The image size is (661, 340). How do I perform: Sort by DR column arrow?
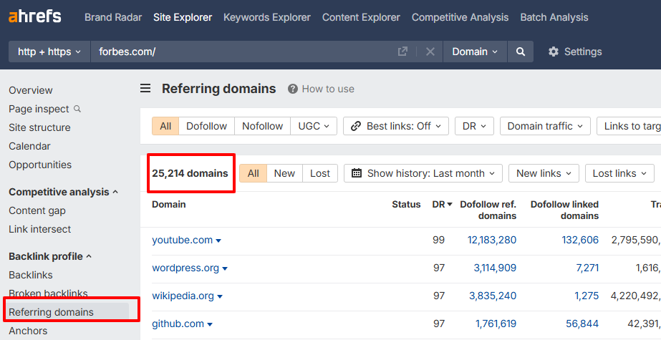[x=449, y=204]
